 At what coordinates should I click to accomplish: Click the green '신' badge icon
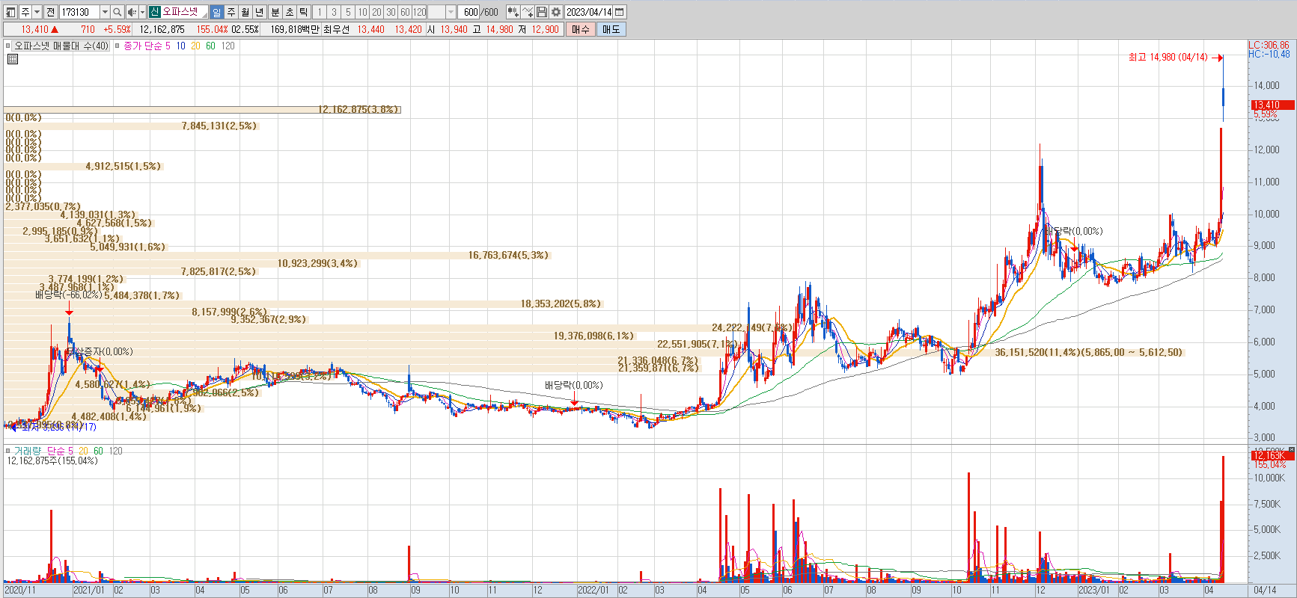click(x=155, y=12)
